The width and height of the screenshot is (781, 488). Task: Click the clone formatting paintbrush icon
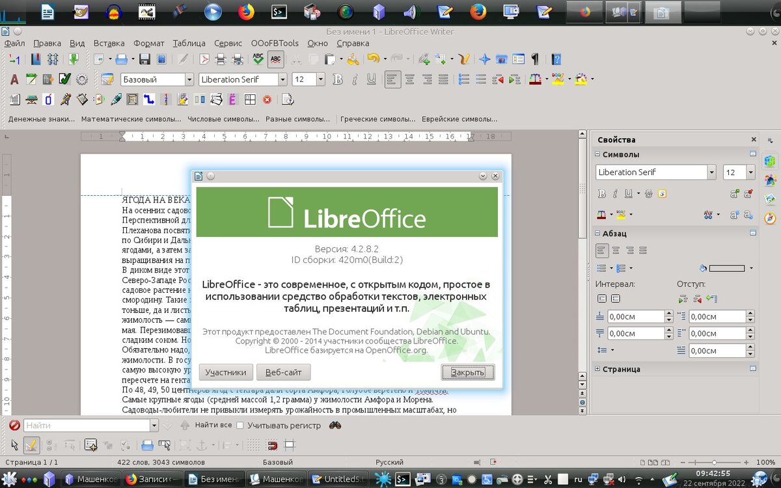tap(353, 59)
